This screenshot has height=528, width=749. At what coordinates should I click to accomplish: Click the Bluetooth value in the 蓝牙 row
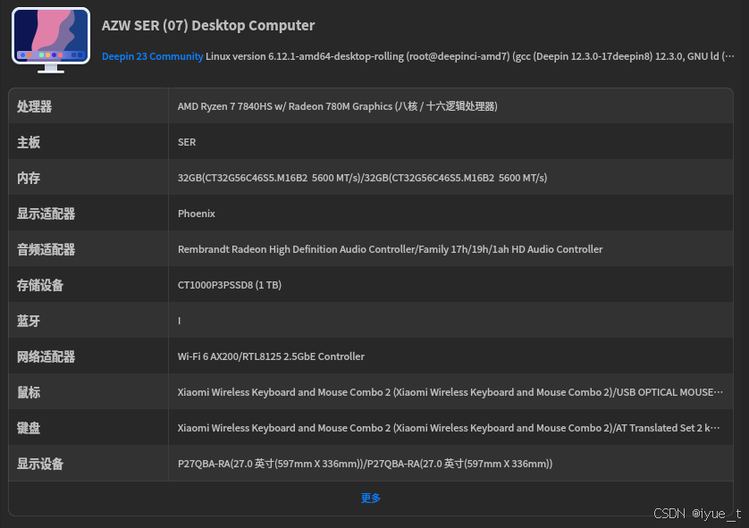click(179, 321)
